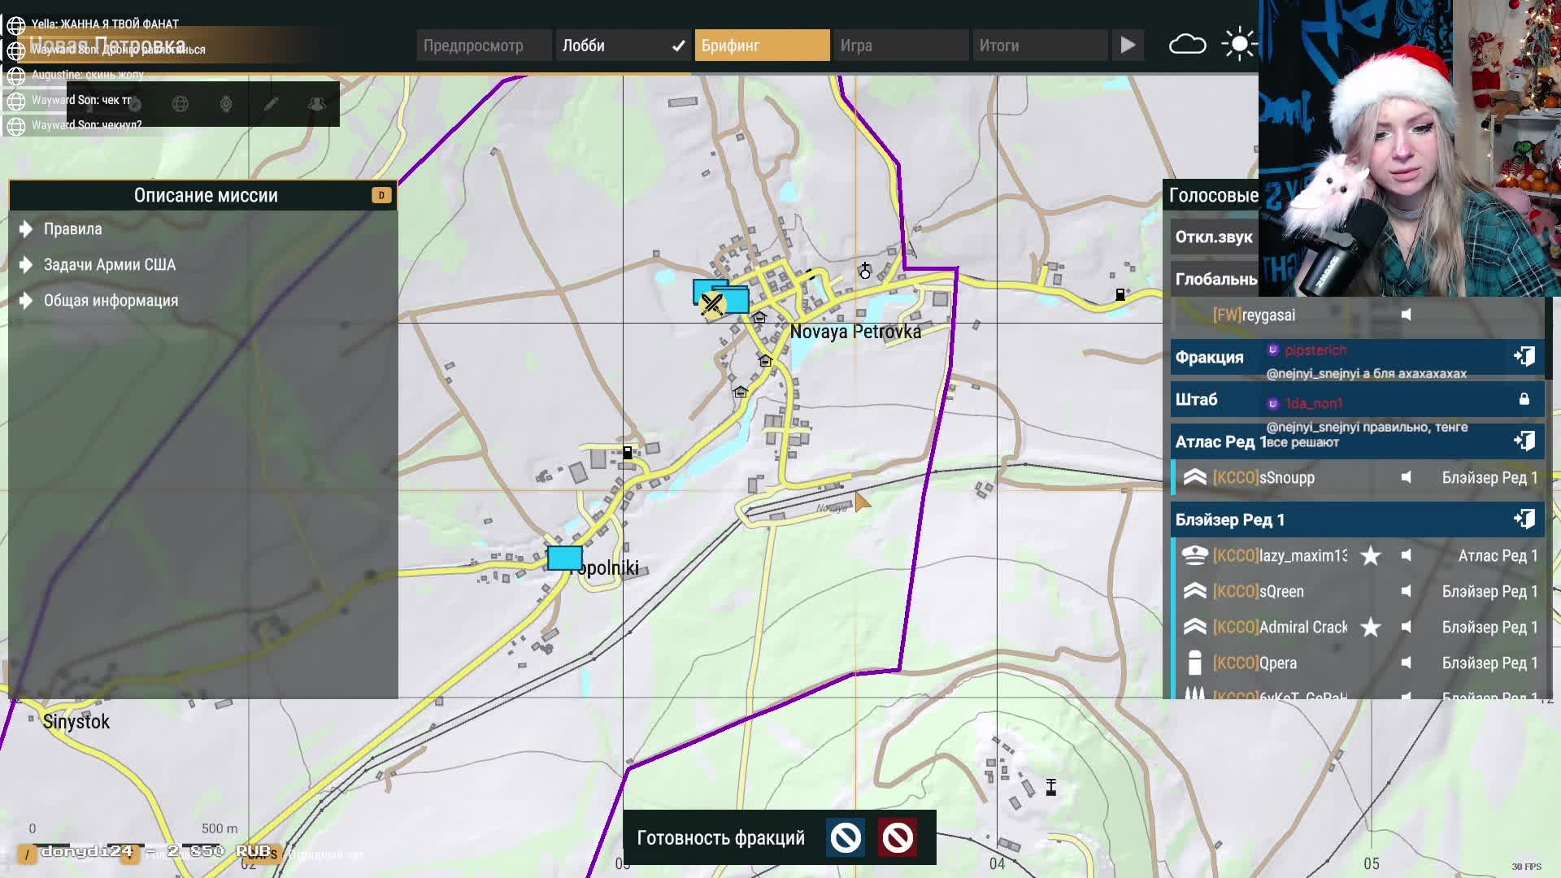Click the cloud weather icon

pyautogui.click(x=1187, y=45)
